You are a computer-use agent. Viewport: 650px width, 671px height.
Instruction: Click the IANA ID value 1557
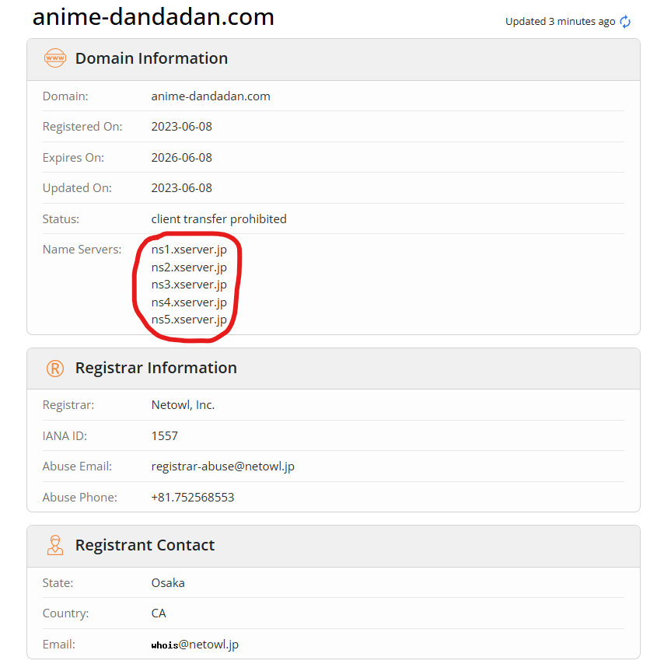(164, 436)
